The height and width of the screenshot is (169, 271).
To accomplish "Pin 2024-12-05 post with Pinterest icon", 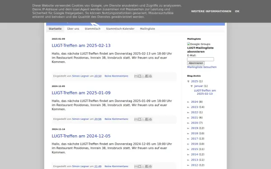I will point(150,166).
